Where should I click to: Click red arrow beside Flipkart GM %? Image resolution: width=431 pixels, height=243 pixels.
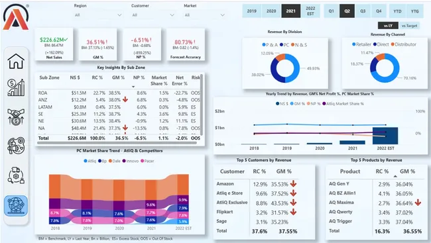click(x=293, y=212)
